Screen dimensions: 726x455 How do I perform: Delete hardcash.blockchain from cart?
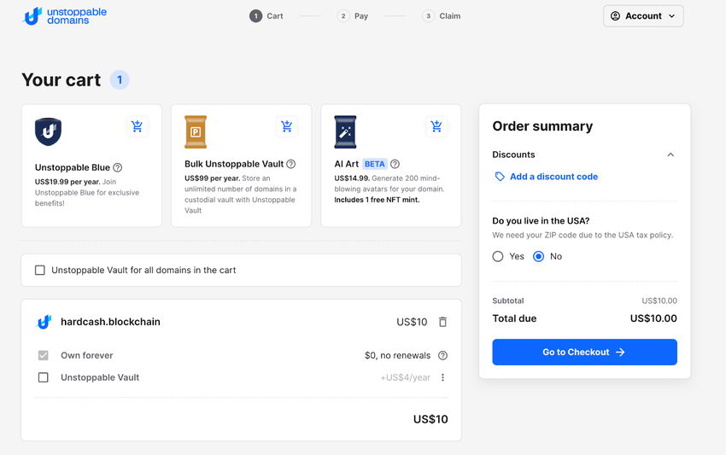coord(442,322)
